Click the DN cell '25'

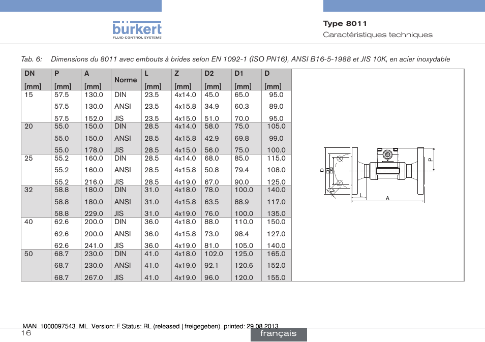click(28, 158)
